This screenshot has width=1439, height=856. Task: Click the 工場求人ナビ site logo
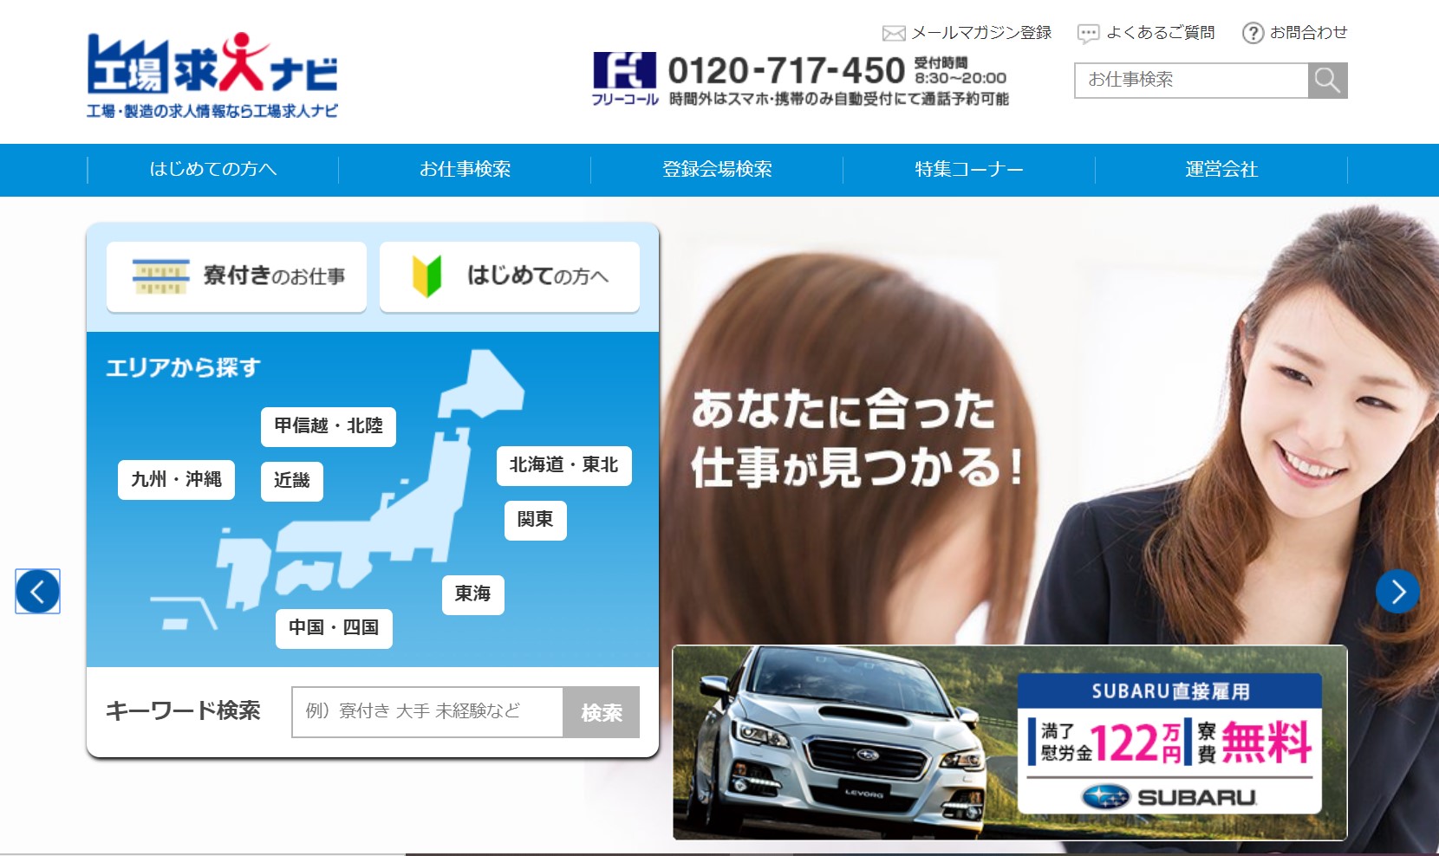coord(212,75)
